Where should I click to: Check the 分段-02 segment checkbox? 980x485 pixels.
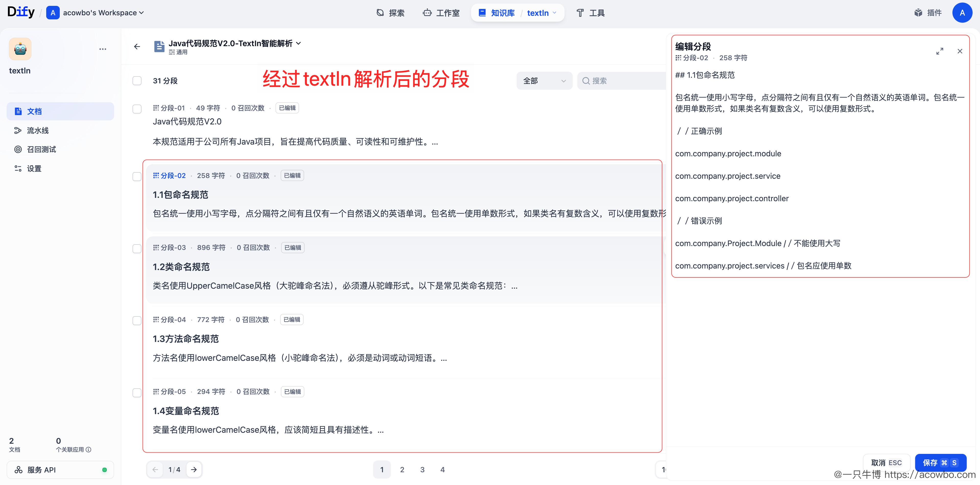pos(137,176)
